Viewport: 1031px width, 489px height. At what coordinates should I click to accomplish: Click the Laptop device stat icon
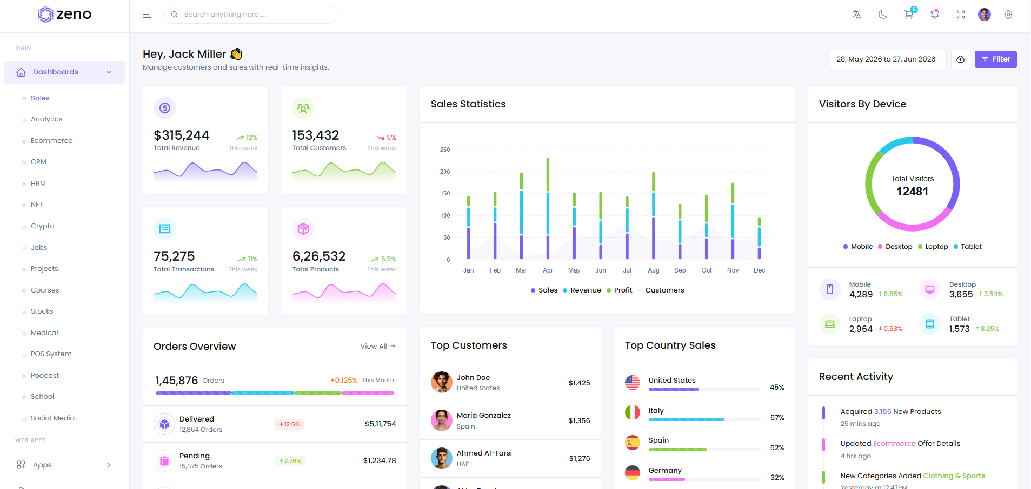click(x=830, y=324)
